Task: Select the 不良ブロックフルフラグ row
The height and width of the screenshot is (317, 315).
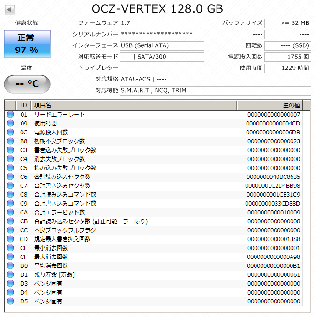Action: click(154, 230)
